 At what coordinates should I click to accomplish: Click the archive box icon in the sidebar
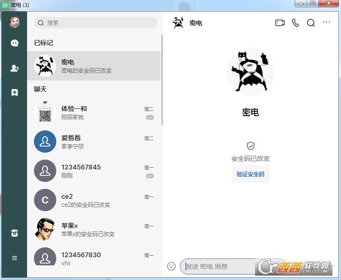click(15, 233)
